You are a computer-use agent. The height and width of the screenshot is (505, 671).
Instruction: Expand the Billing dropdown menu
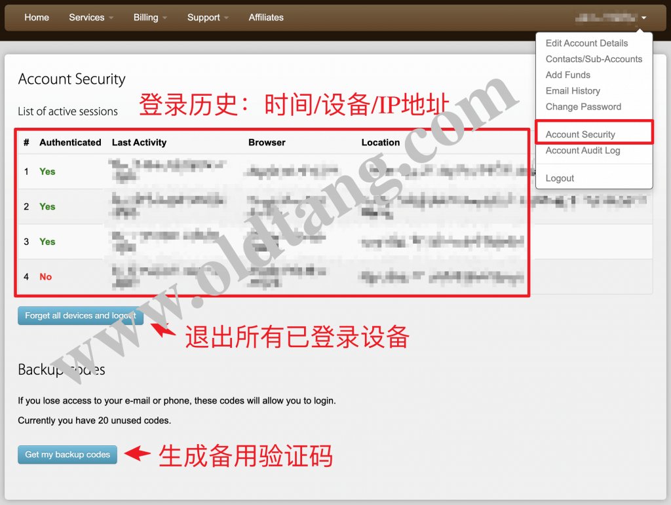[150, 18]
